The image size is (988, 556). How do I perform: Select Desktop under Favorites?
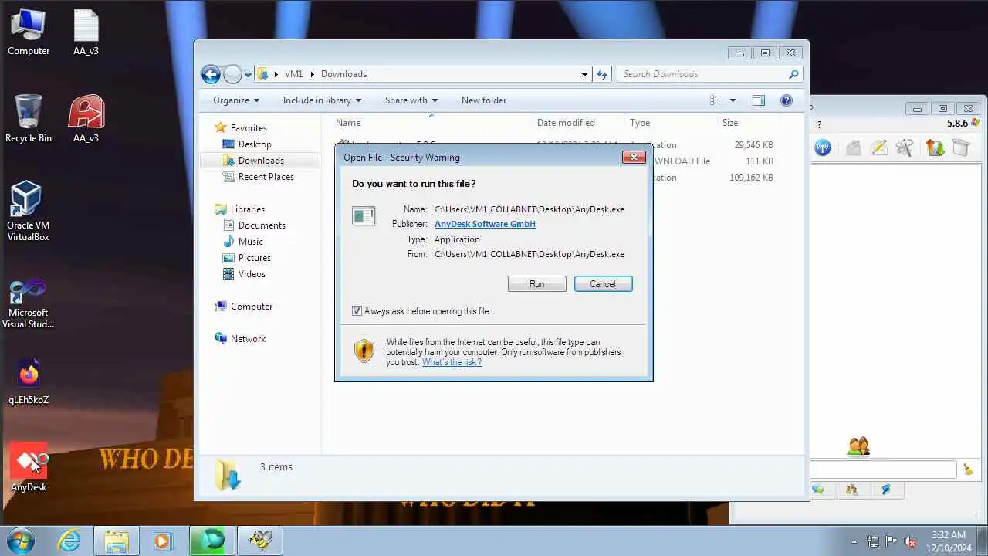[255, 144]
